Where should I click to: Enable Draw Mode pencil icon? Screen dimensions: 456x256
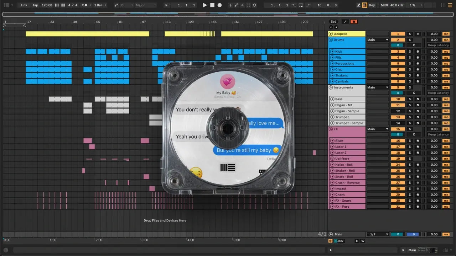[359, 5]
